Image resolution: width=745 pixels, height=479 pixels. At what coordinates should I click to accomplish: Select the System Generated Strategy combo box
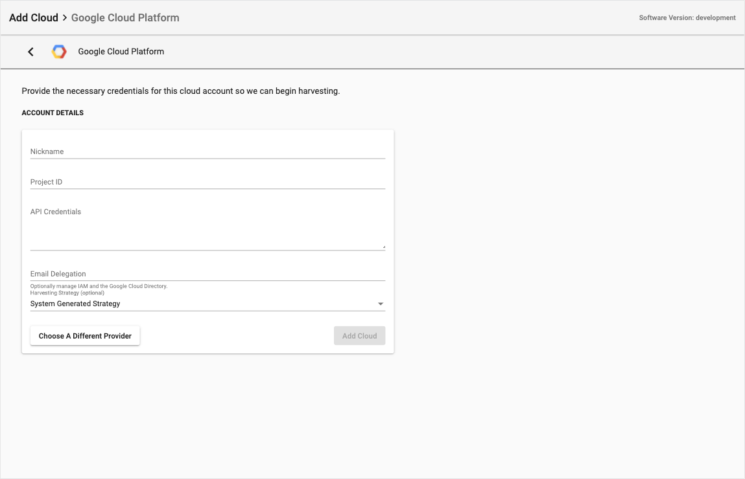[207, 304]
